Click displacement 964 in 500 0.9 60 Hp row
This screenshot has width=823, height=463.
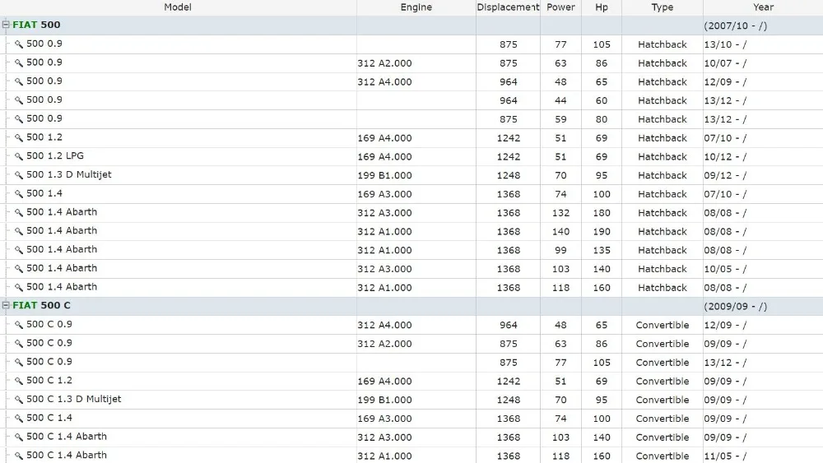508,100
